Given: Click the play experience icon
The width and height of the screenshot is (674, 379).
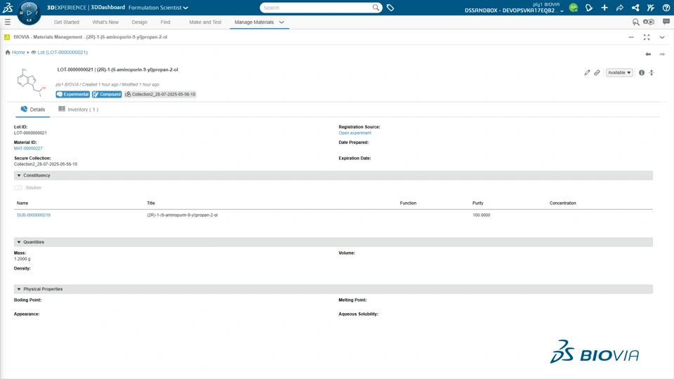Looking at the screenshot, I should [x=649, y=22].
